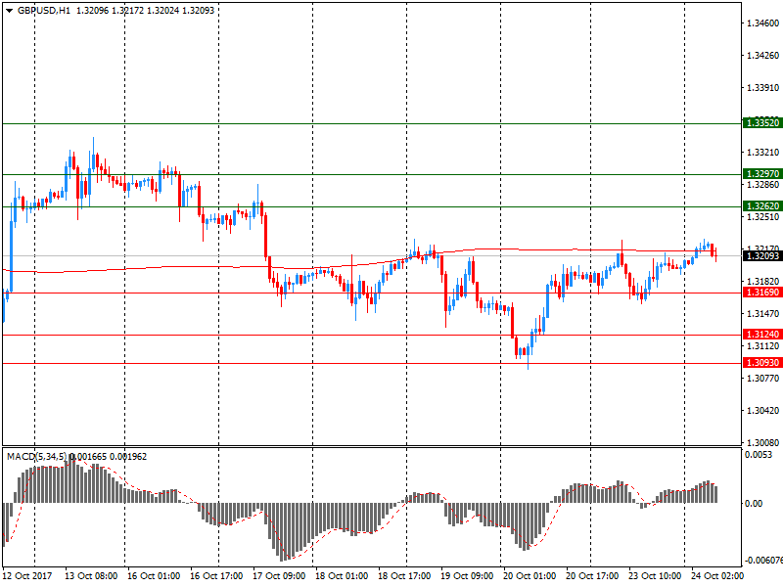This screenshot has height=587, width=783.
Task: Select the 24 Oct 02:00 time axis label
Action: [717, 576]
